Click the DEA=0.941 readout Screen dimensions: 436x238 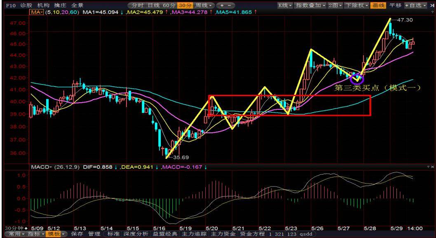coord(137,167)
